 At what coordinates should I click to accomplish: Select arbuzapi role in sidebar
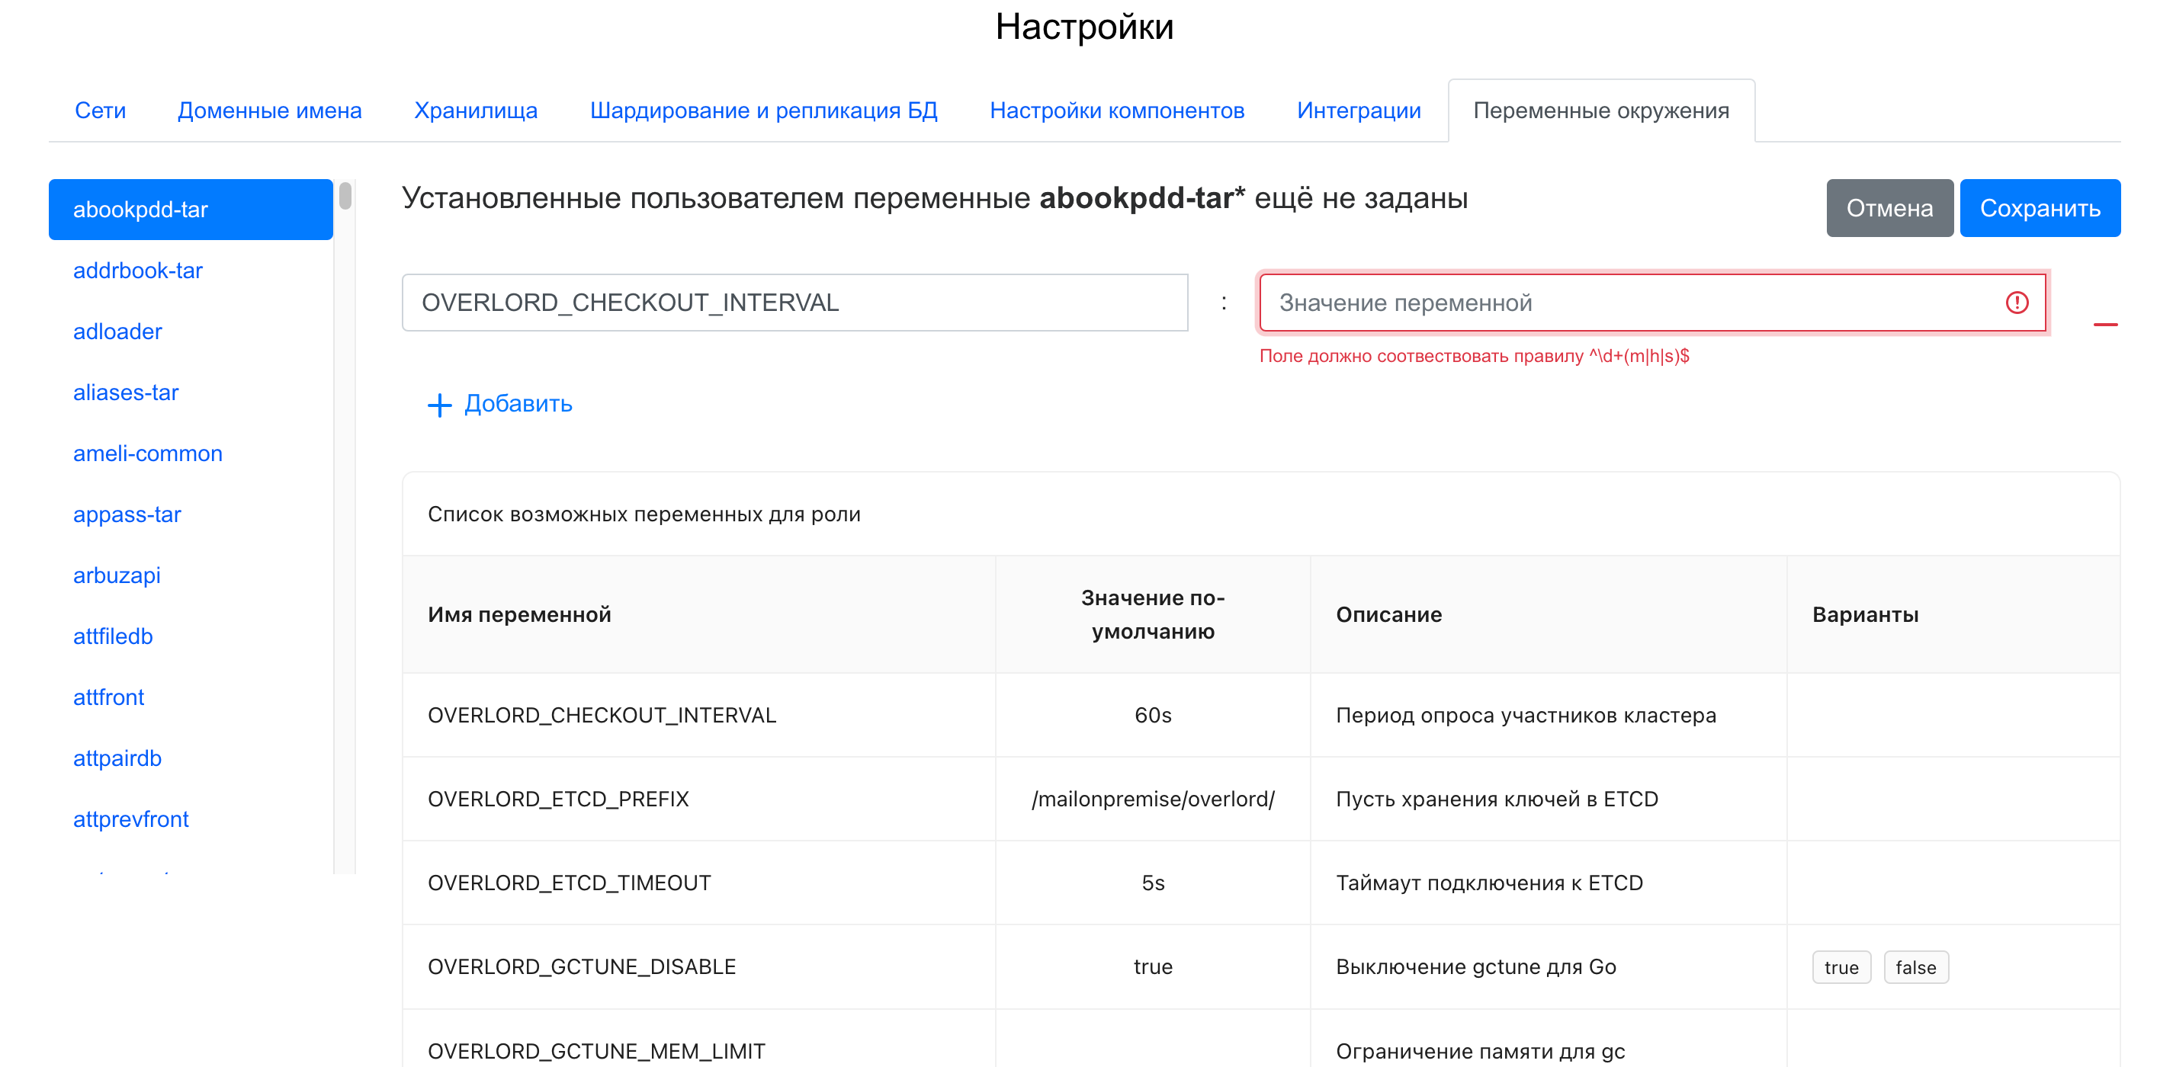tap(117, 575)
